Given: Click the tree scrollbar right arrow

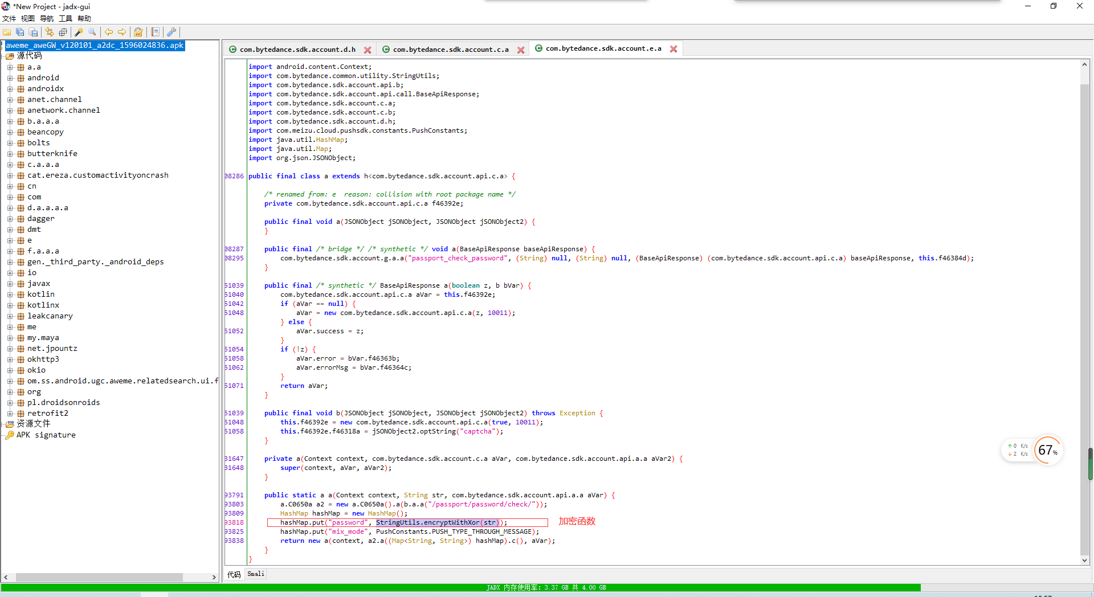Looking at the screenshot, I should click(x=214, y=577).
